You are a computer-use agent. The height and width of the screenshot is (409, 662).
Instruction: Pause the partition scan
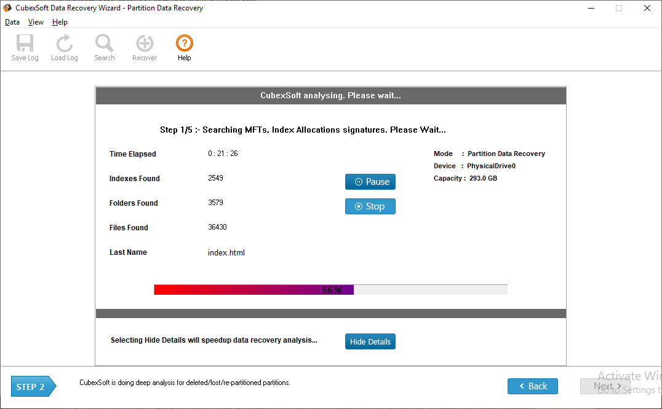[x=370, y=182]
